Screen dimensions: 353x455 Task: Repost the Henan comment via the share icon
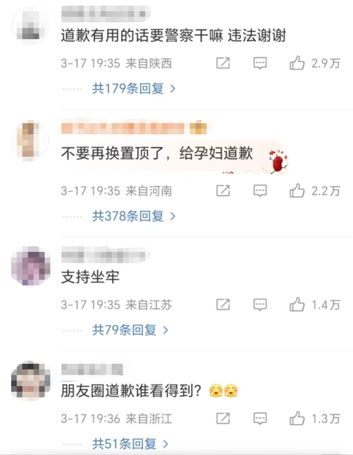coord(223,191)
